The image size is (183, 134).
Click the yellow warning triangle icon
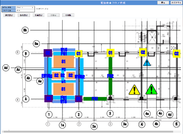tap(134, 90)
